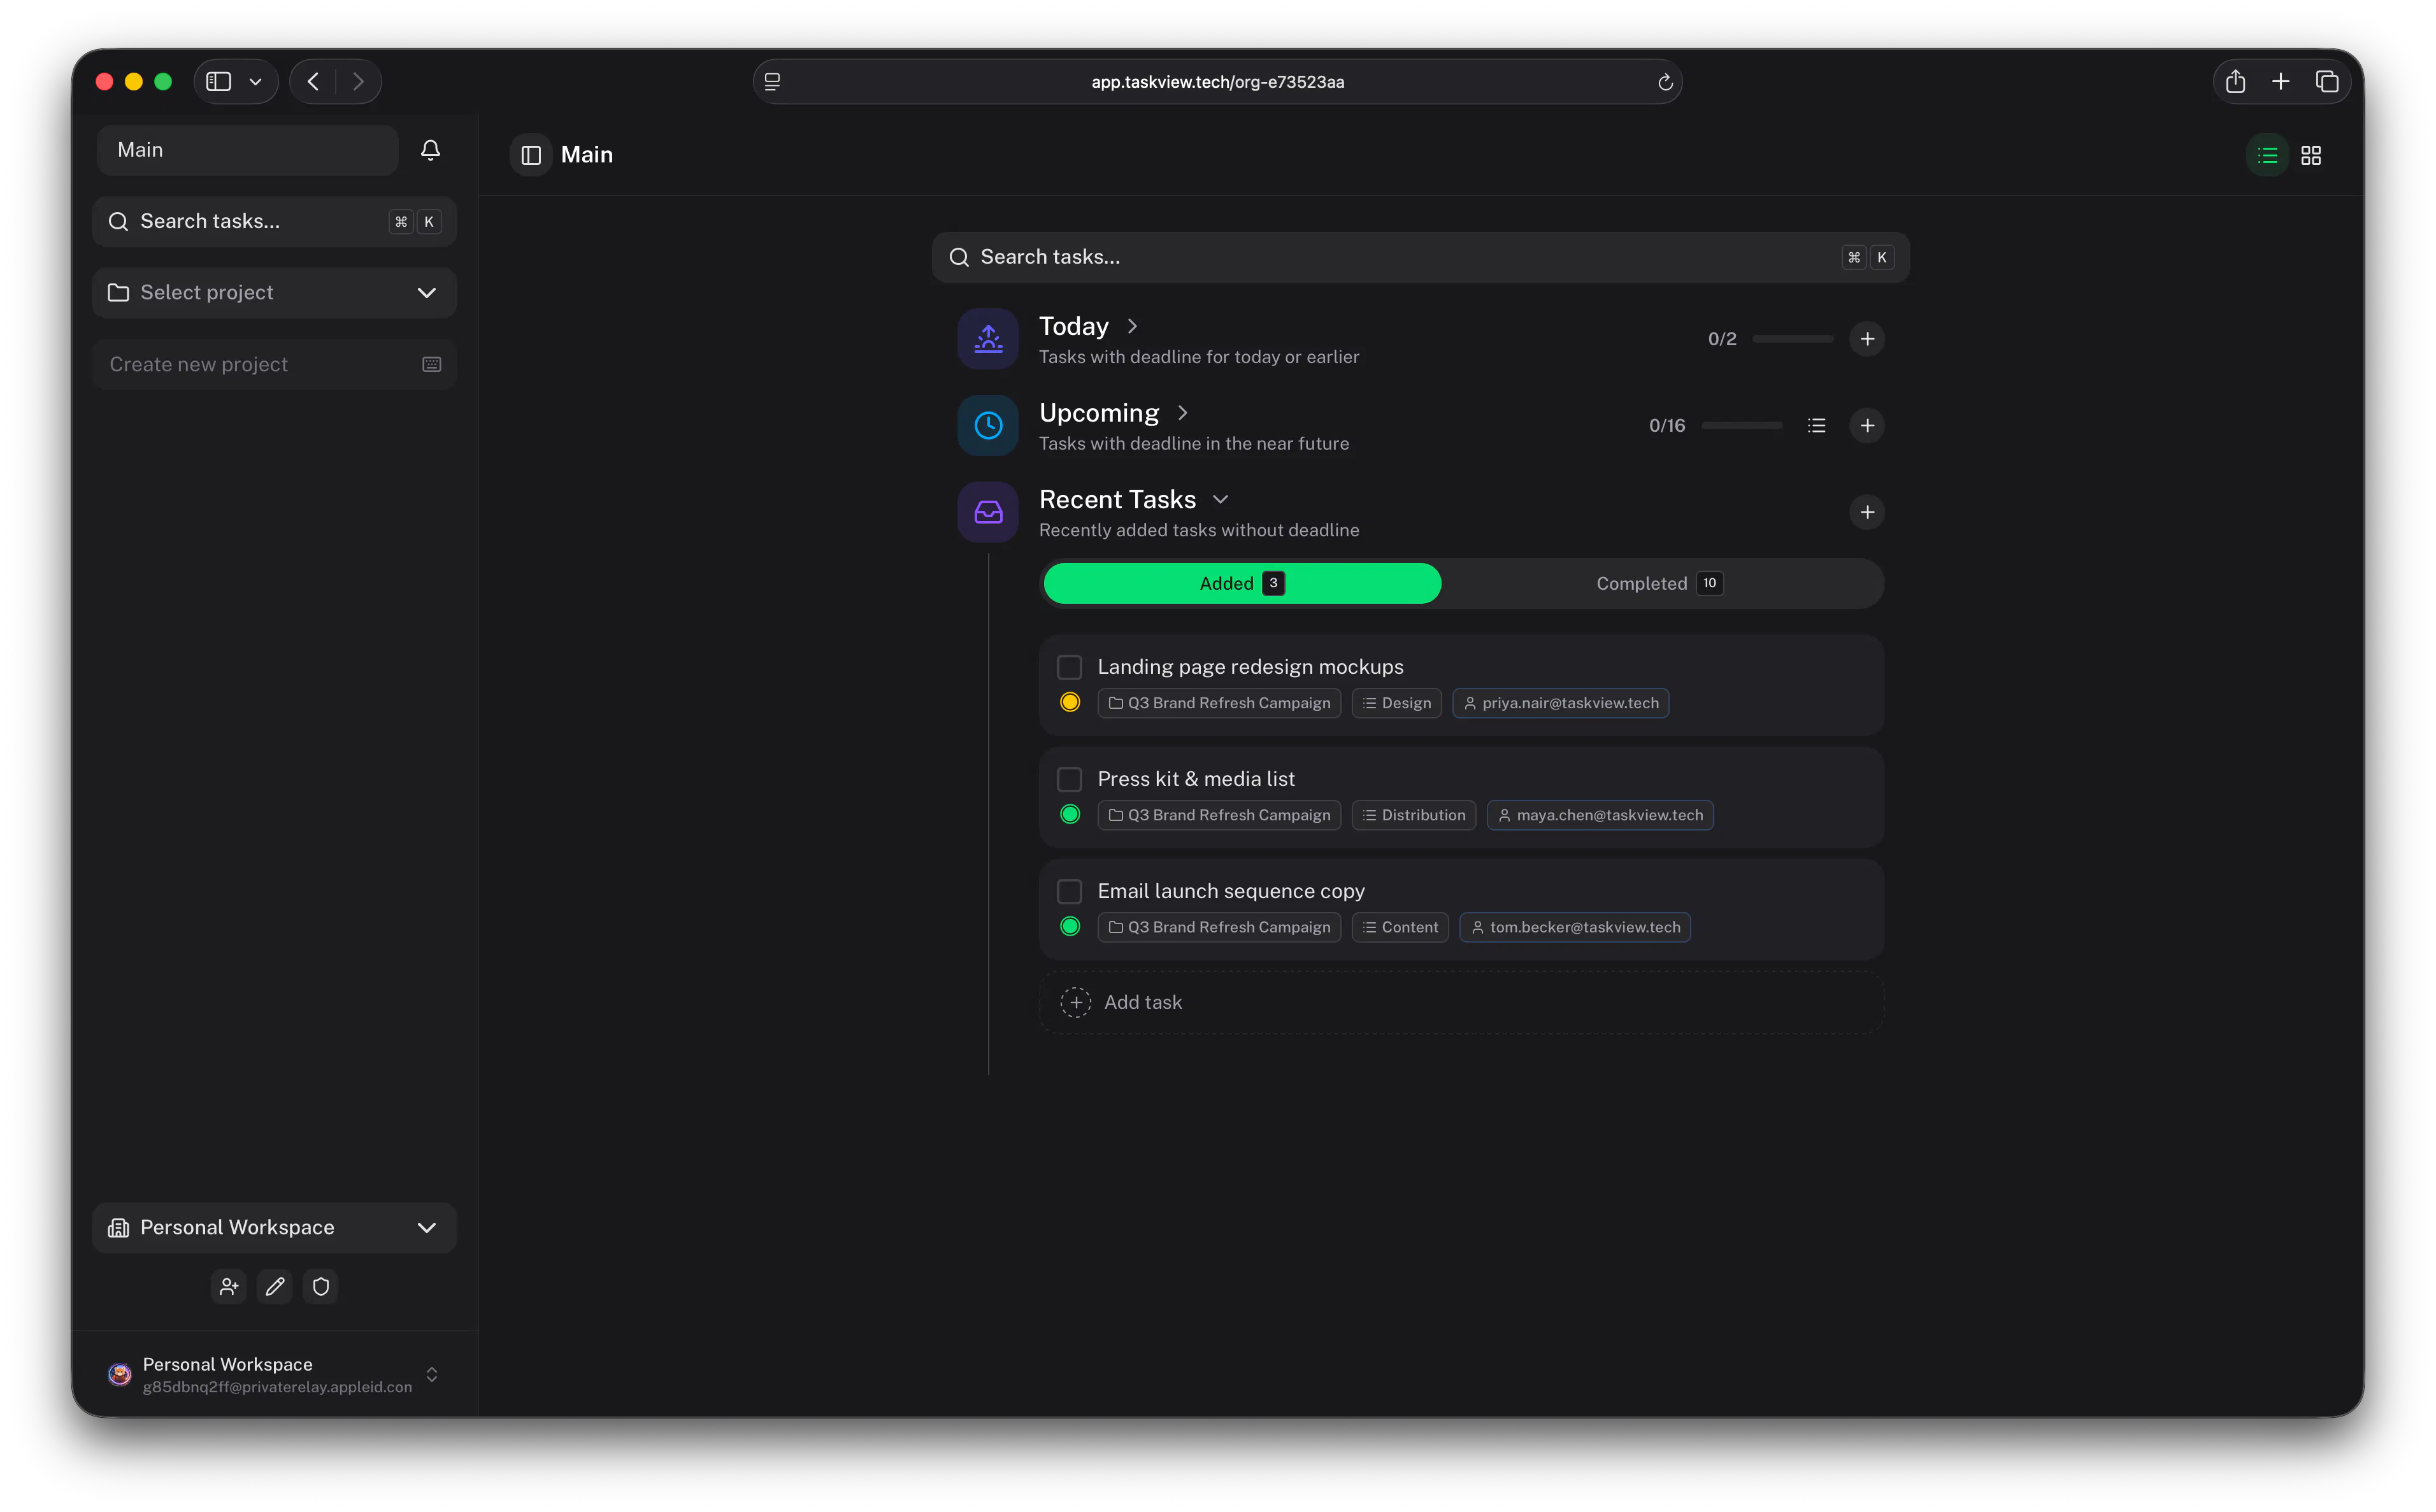Viewport: 2436px width, 1512px height.
Task: Click assignee maya.chen@taskview.tech
Action: point(1600,815)
